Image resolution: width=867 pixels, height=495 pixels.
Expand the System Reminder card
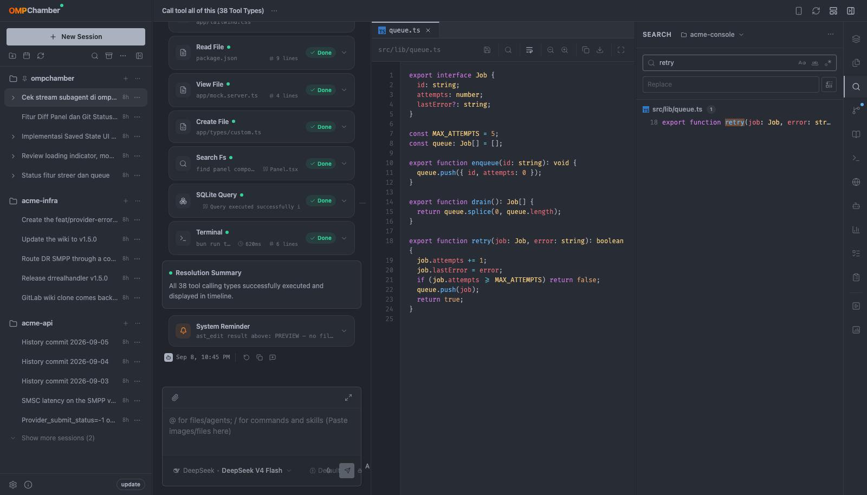[x=344, y=331]
